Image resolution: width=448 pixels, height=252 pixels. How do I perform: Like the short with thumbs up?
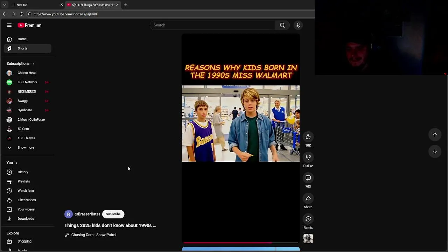tap(308, 137)
